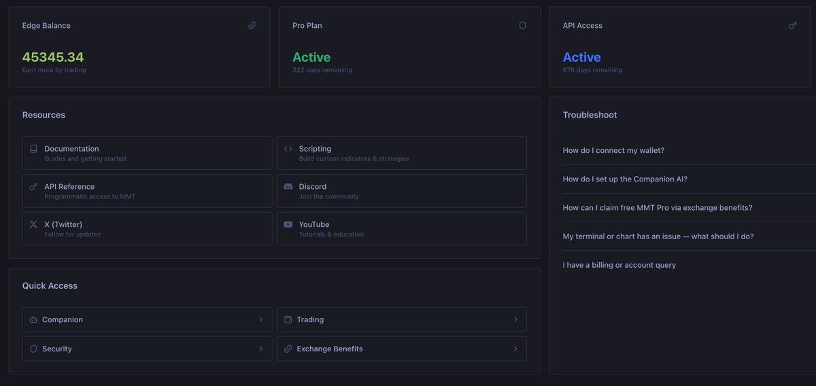Click the green Active status in Pro Plan
Viewport: 816px width, 386px height.
tap(311, 57)
